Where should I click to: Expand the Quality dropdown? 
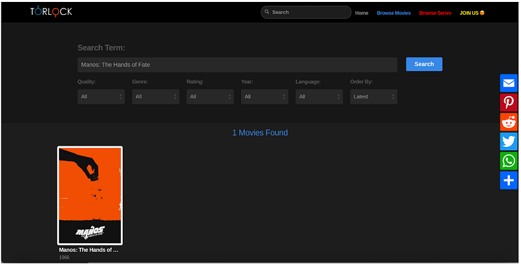101,96
